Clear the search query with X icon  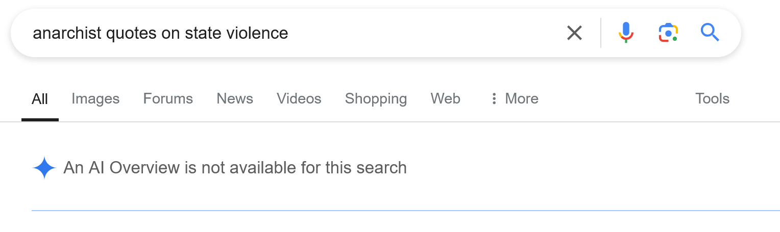click(574, 33)
